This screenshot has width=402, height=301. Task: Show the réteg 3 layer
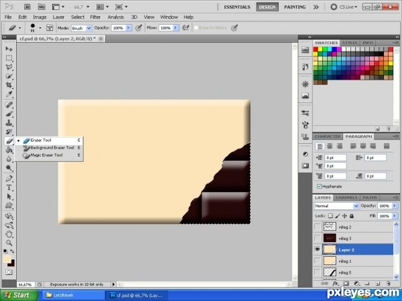pyautogui.click(x=318, y=238)
